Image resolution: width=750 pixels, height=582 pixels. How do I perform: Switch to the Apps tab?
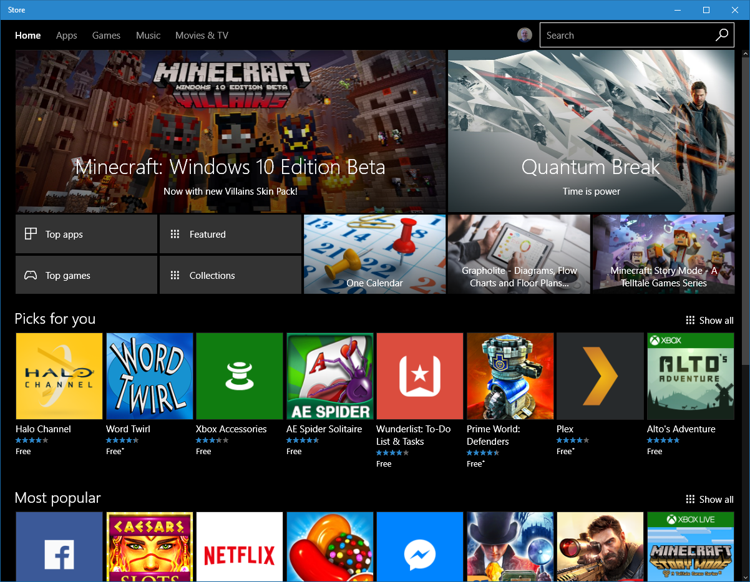click(67, 36)
